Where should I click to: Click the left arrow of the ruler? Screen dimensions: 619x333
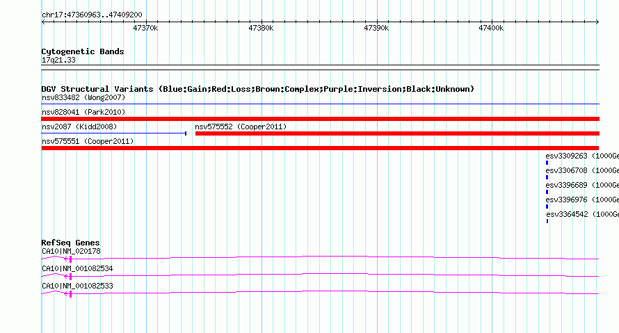[43, 22]
